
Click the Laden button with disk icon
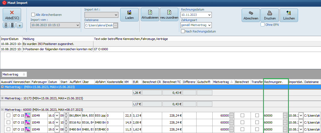tap(129, 15)
